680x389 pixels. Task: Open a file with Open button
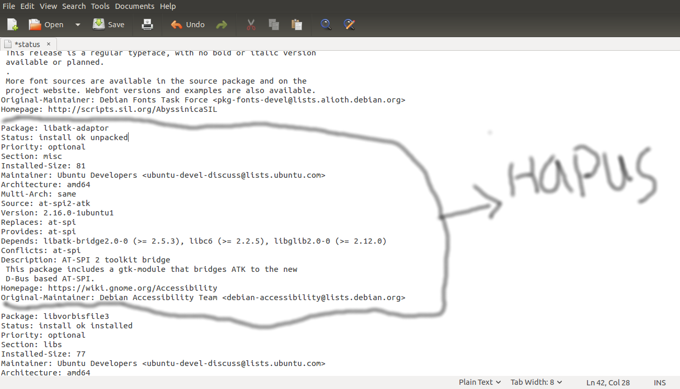point(46,25)
